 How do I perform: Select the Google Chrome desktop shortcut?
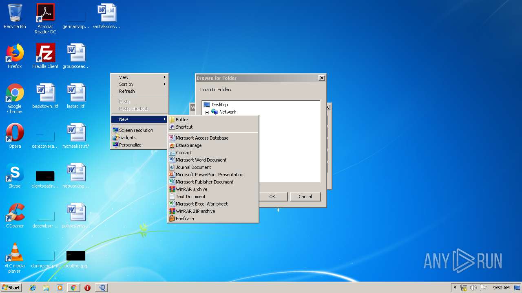coord(15,98)
